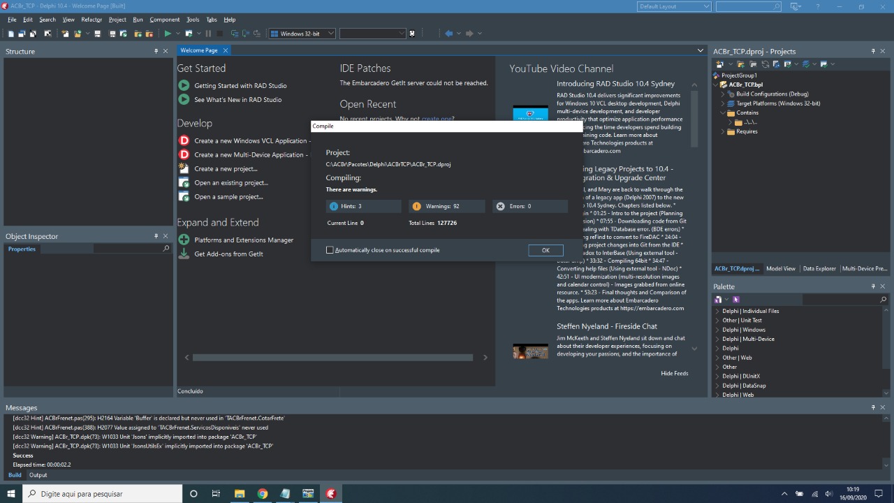Screen dimensions: 894x503
Task: Click the Hints info icon in Compile dialog
Action: [332, 206]
